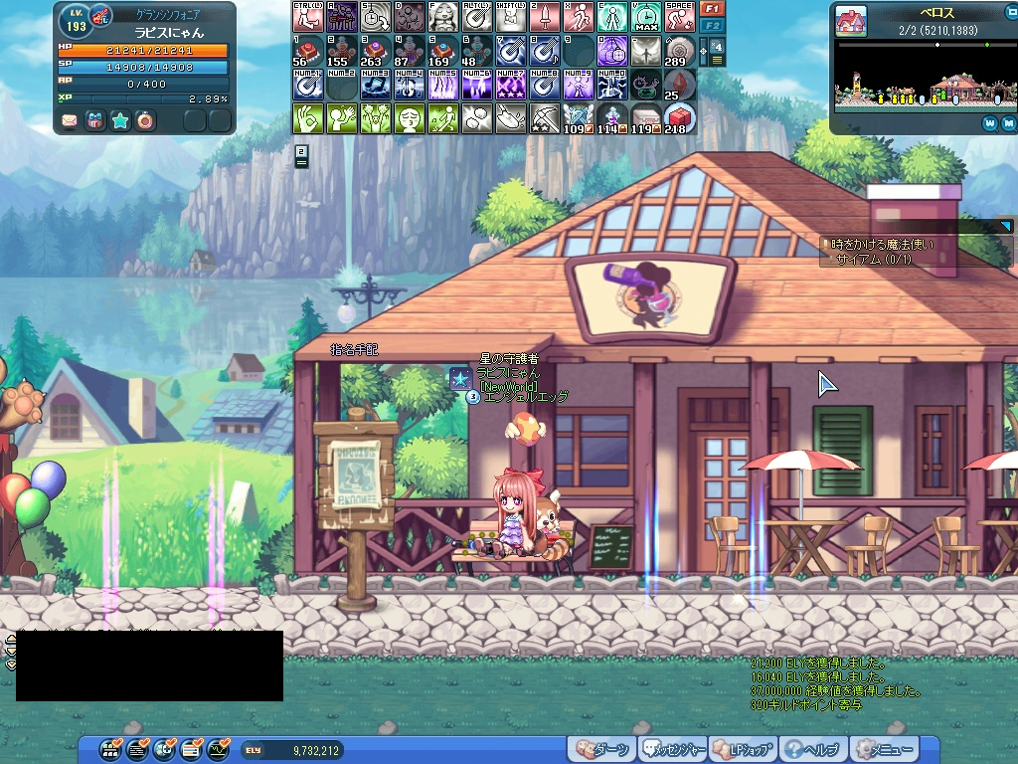Select the pickaxe mining tool
The width and height of the screenshot is (1018, 764).
coord(545,119)
